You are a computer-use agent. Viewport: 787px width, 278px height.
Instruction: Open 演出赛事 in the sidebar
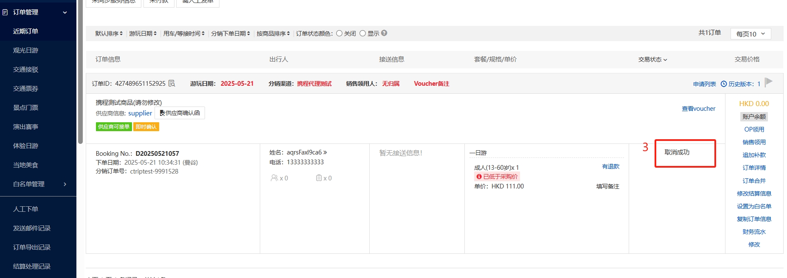[25, 127]
